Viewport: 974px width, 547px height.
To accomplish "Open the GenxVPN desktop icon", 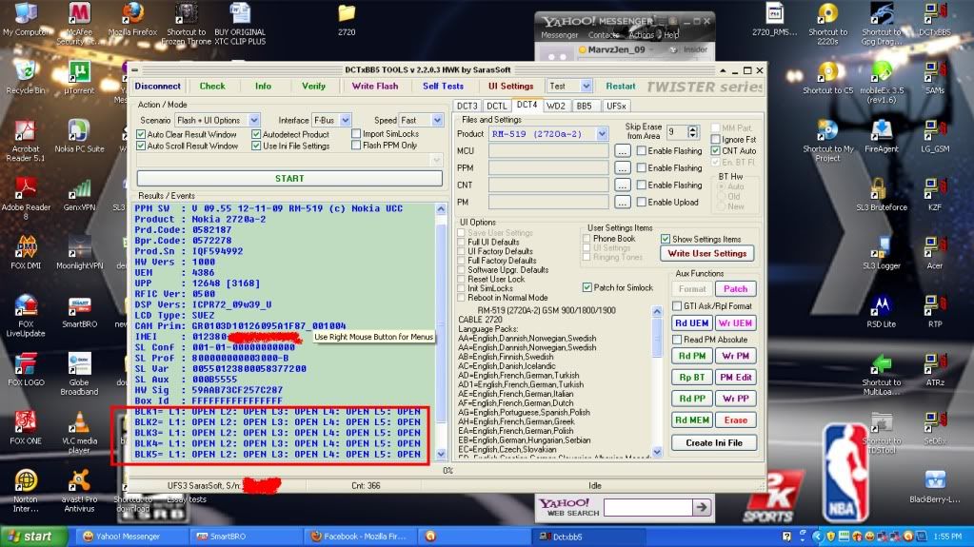I will (79, 194).
